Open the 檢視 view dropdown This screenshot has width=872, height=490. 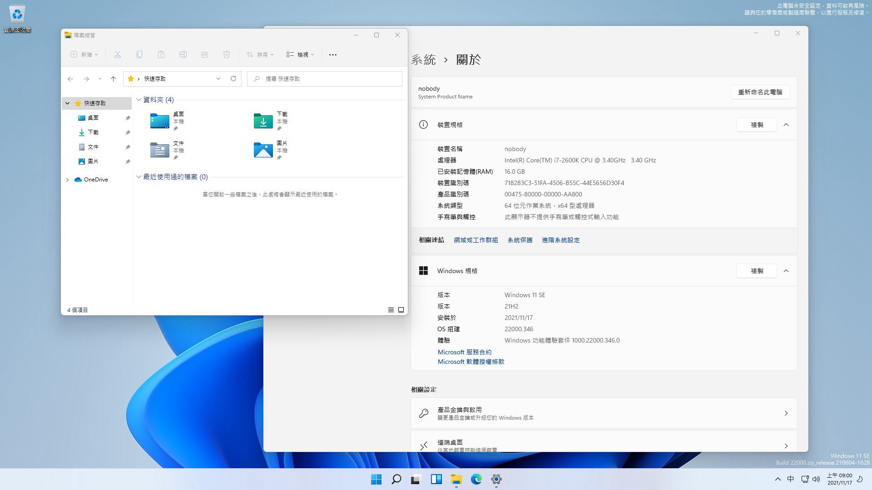pos(300,54)
